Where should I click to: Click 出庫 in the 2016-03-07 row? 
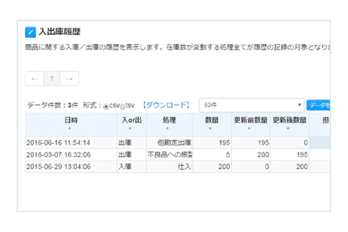pos(125,155)
